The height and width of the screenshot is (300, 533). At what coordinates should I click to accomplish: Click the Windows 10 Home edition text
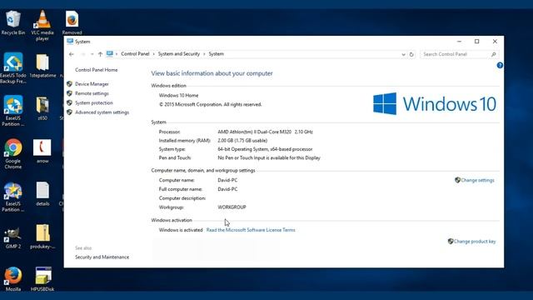click(x=178, y=95)
